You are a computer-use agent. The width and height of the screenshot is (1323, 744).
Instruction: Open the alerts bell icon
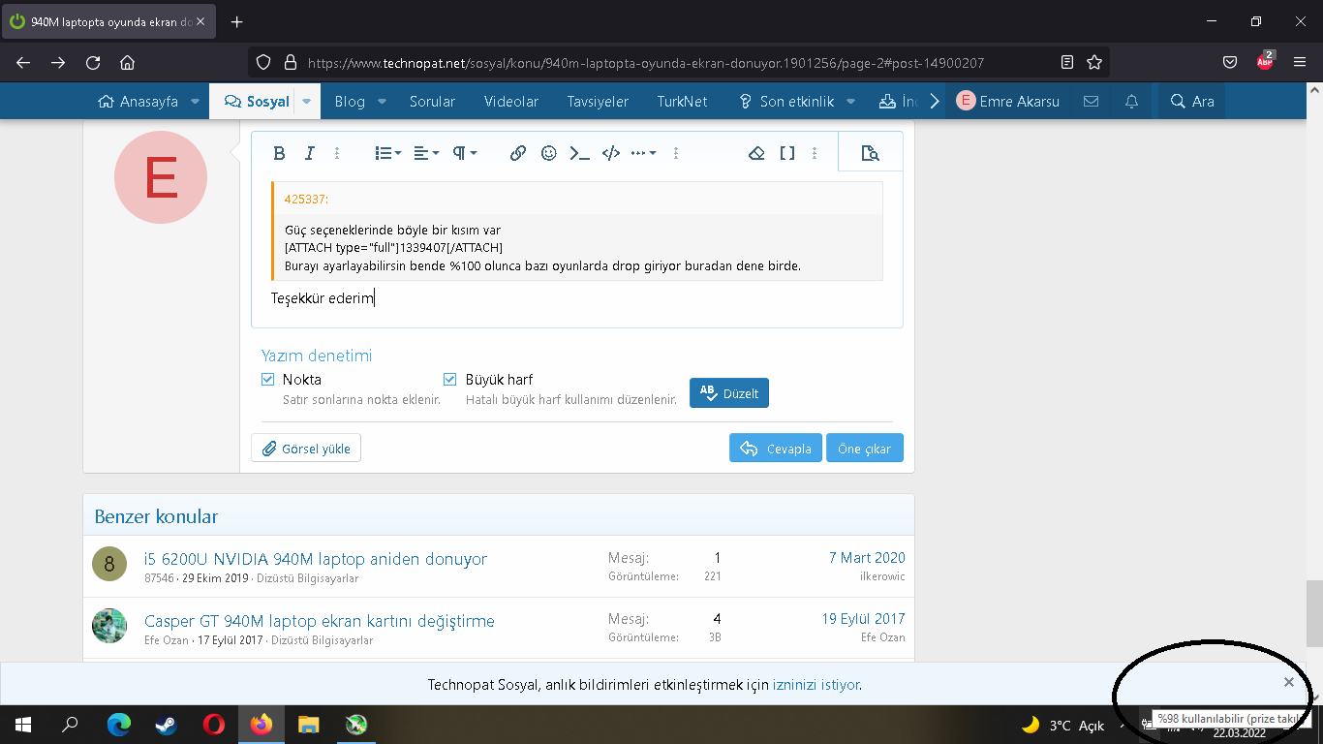click(x=1131, y=101)
